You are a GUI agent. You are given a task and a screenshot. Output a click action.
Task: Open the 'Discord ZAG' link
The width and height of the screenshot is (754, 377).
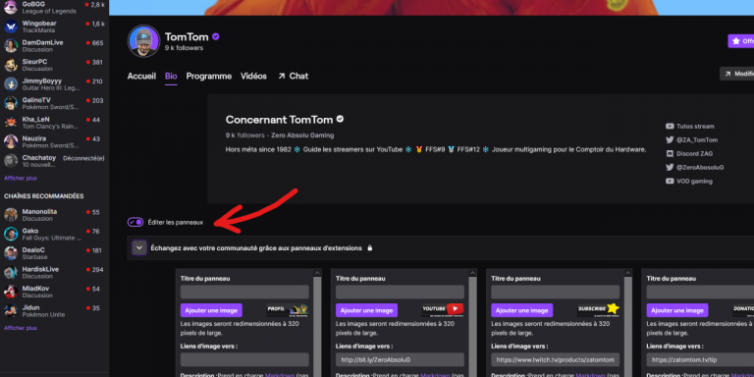694,154
